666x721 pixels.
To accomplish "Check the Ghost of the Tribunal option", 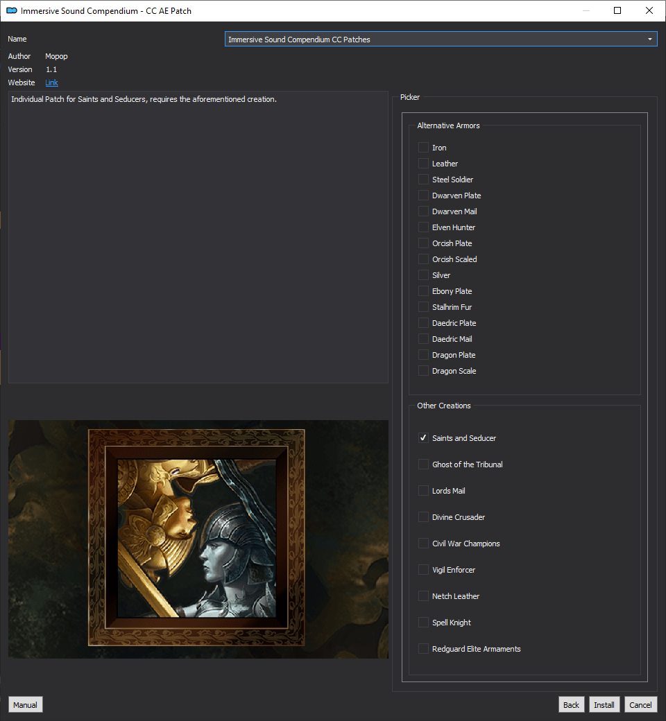I will click(423, 464).
